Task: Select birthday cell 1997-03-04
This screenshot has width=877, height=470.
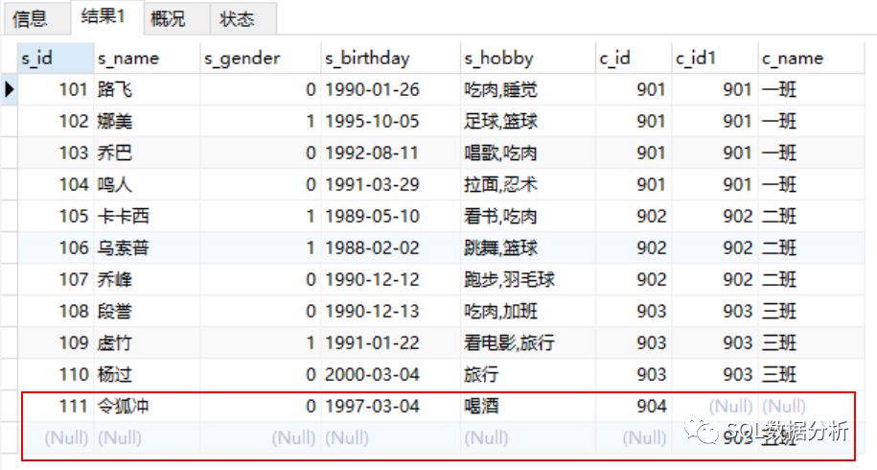Action: [x=390, y=406]
